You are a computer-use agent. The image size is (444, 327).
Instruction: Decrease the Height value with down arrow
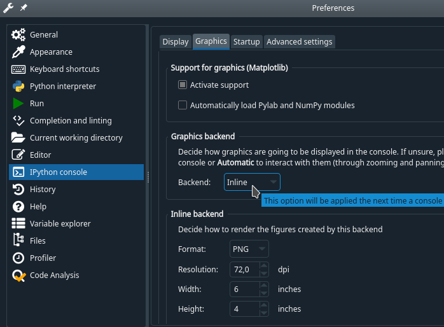[x=264, y=312]
